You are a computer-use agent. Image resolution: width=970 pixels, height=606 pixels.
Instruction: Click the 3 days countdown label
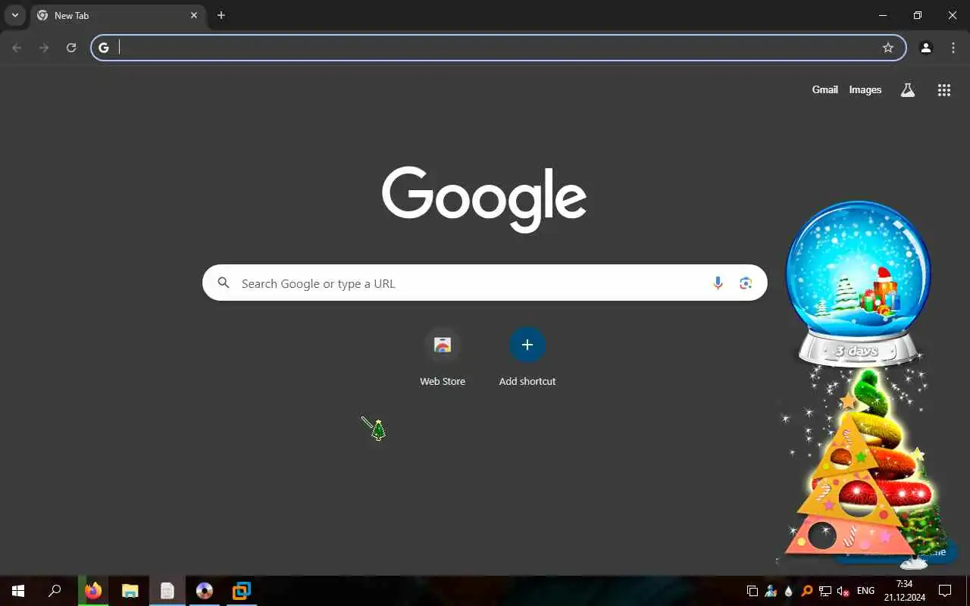[x=857, y=351]
